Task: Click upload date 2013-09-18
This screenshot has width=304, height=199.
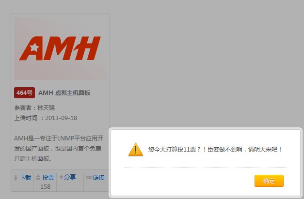Action: pos(61,118)
